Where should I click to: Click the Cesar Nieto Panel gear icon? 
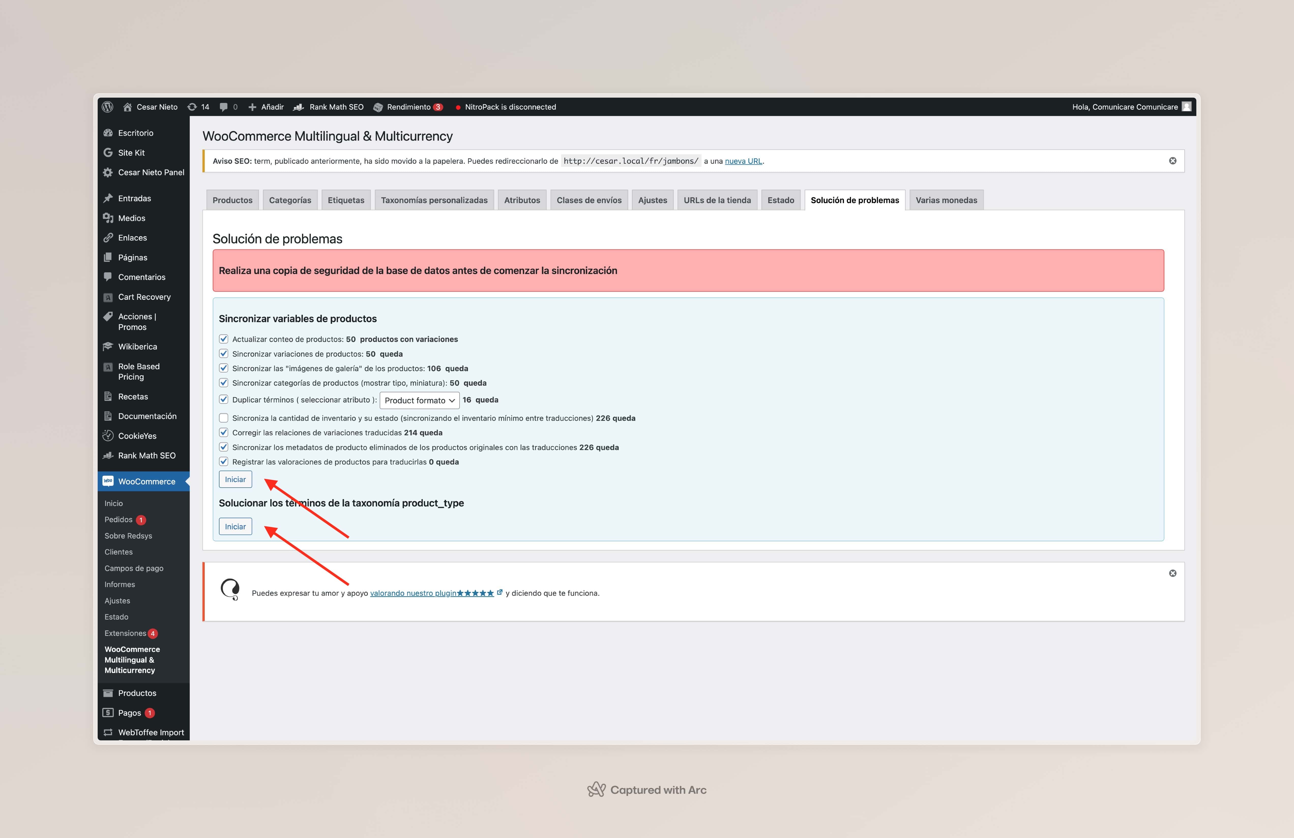tap(108, 172)
